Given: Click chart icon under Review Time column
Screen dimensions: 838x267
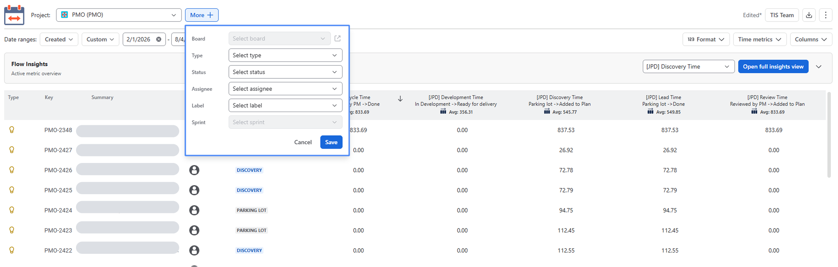Looking at the screenshot, I should pyautogui.click(x=754, y=112).
